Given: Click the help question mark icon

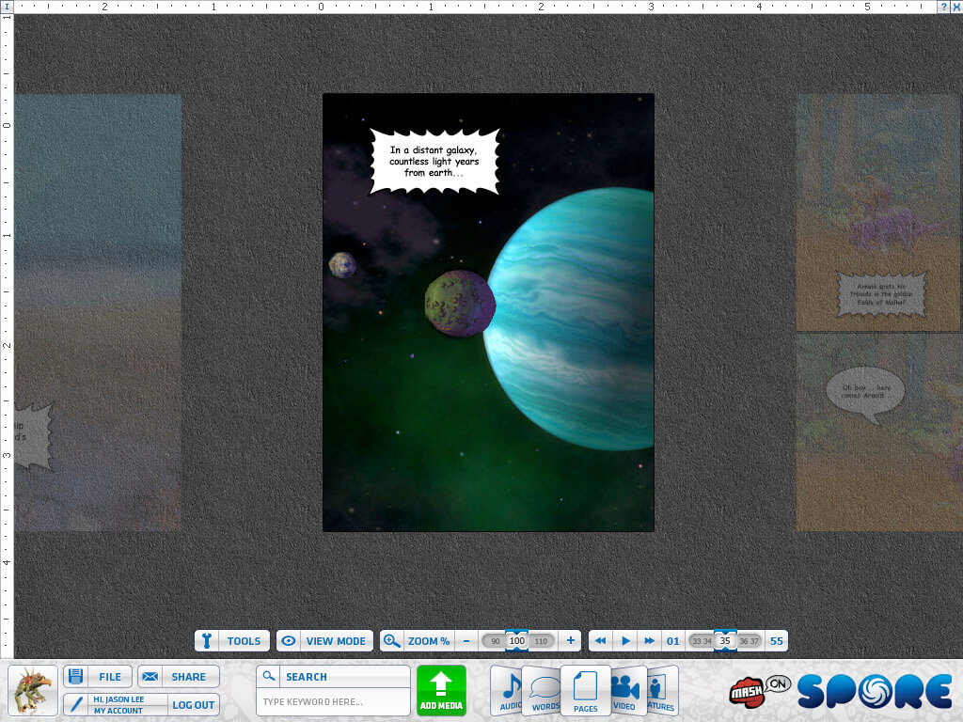Looking at the screenshot, I should (x=943, y=7).
